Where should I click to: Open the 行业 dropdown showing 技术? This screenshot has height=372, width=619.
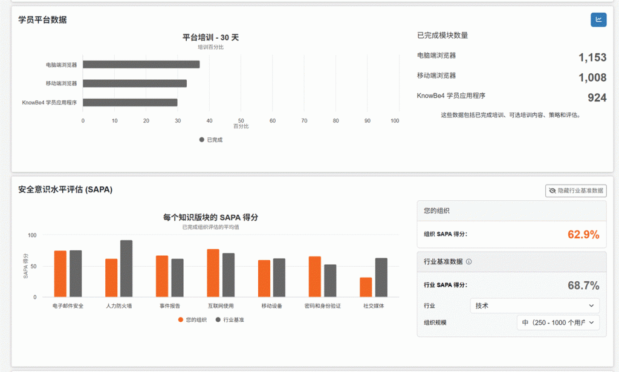click(x=534, y=306)
